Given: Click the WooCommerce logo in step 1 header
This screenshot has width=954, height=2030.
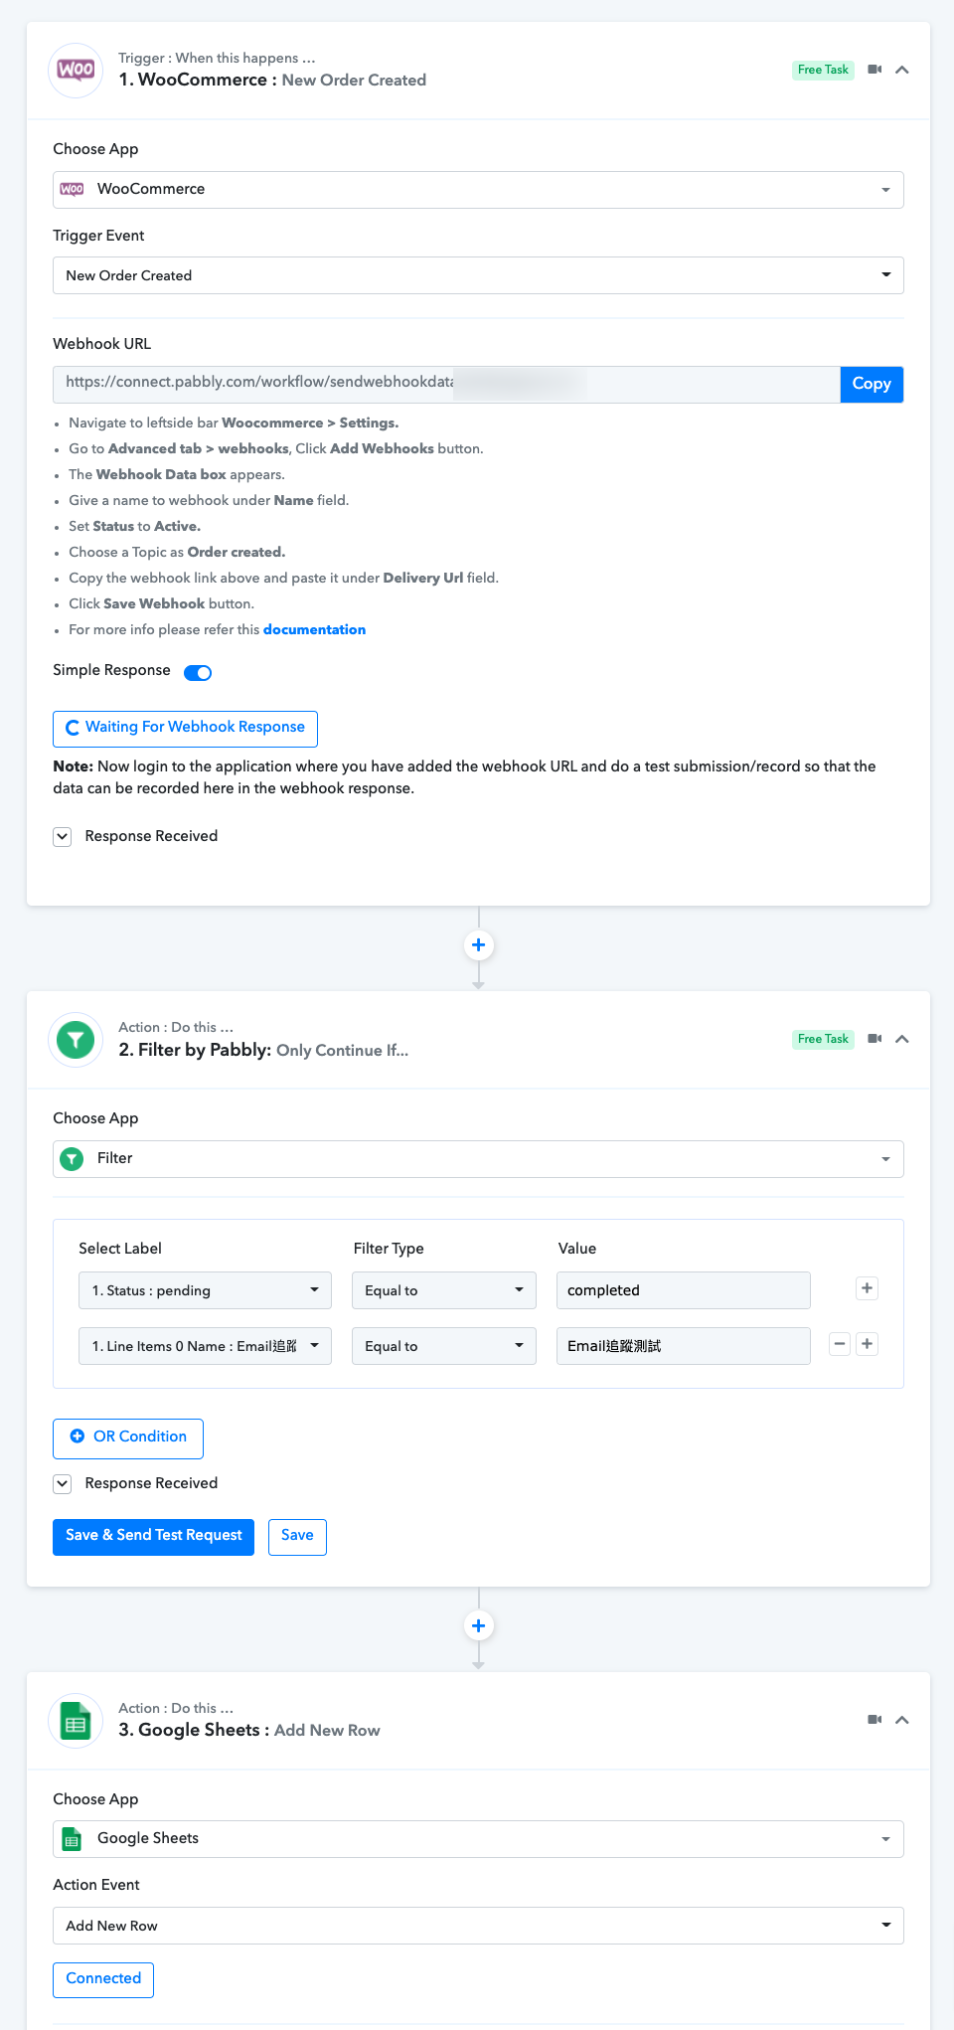Looking at the screenshot, I should 76,70.
